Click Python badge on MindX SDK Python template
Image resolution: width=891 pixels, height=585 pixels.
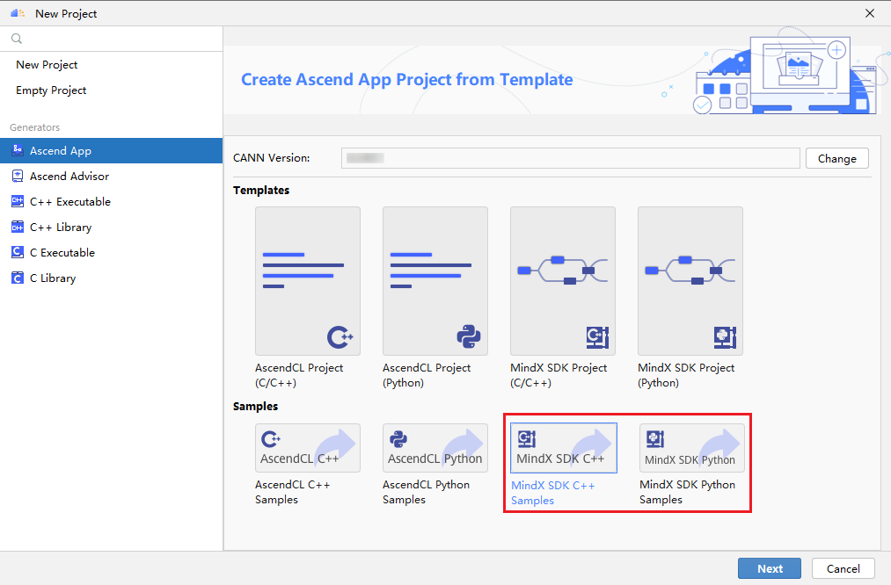coord(725,337)
